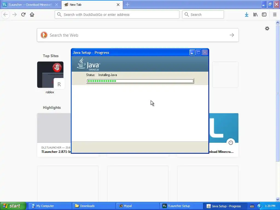
Task: Click the toolbar Search box
Action: point(203,14)
